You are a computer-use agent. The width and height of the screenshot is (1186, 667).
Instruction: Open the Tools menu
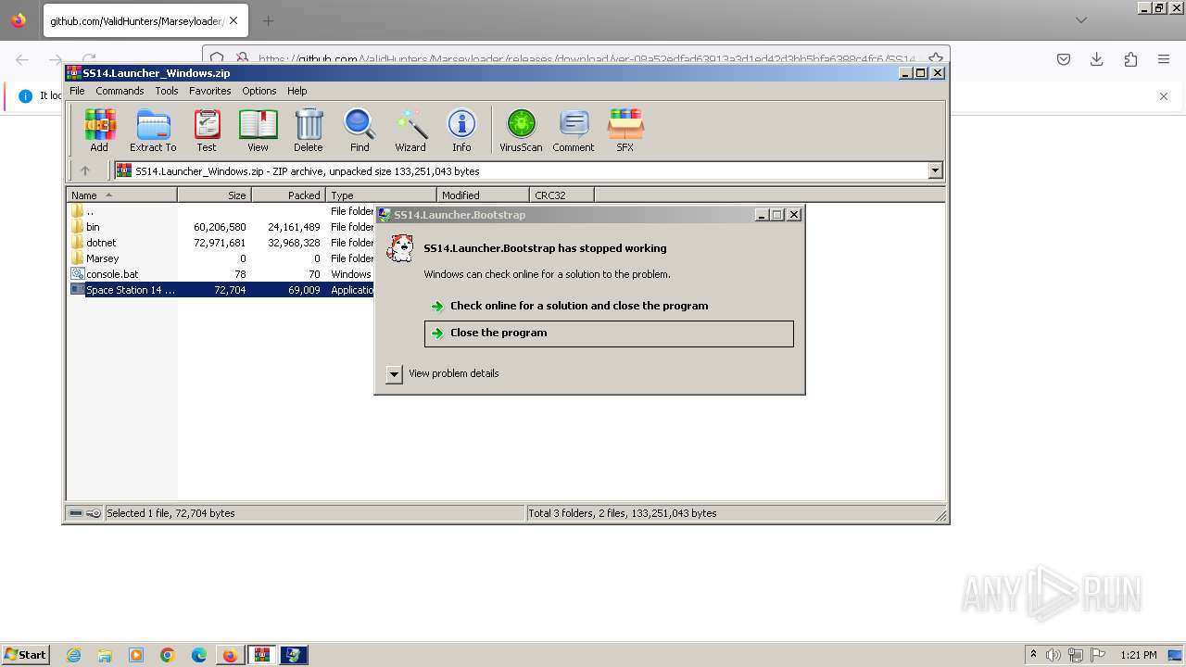(x=167, y=91)
